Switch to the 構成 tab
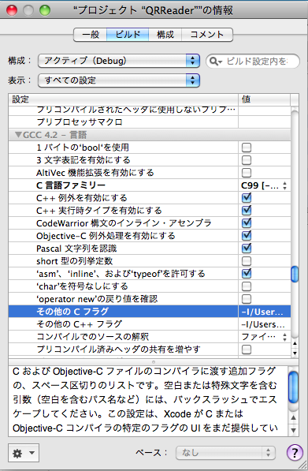 coord(165,35)
